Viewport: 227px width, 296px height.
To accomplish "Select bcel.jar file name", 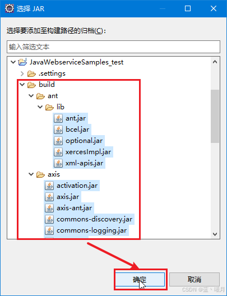I will 77,129.
